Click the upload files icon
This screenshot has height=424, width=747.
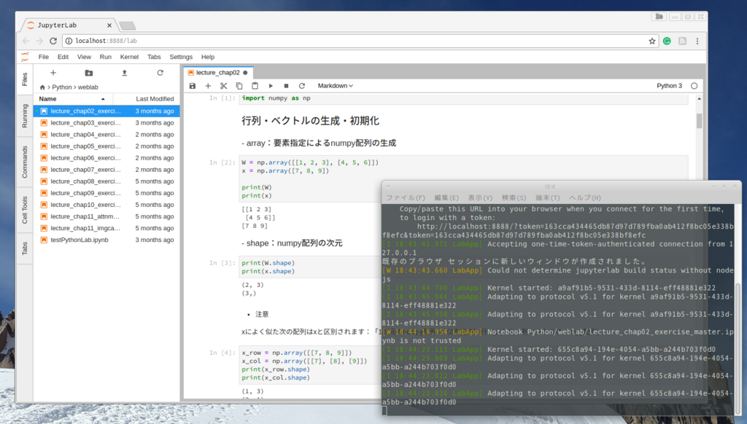(x=124, y=73)
